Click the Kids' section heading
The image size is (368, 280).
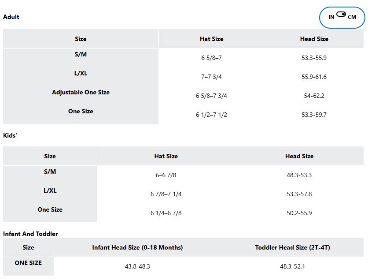click(10, 135)
